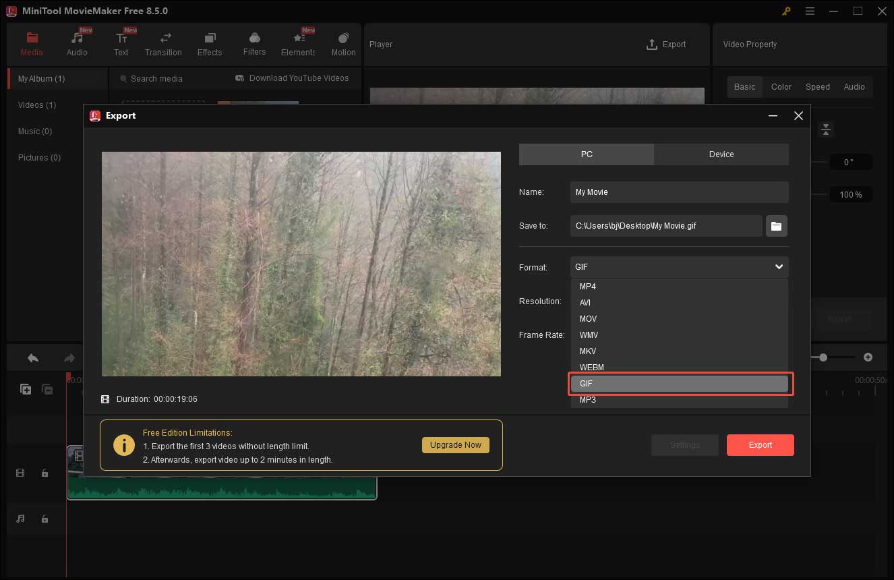The image size is (894, 580).
Task: Open the Effects panel
Action: [210, 42]
